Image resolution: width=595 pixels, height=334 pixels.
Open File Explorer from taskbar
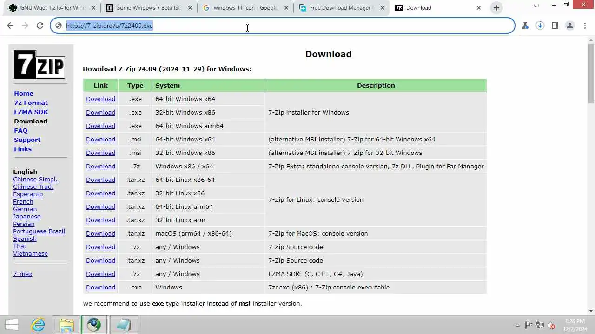tap(66, 325)
